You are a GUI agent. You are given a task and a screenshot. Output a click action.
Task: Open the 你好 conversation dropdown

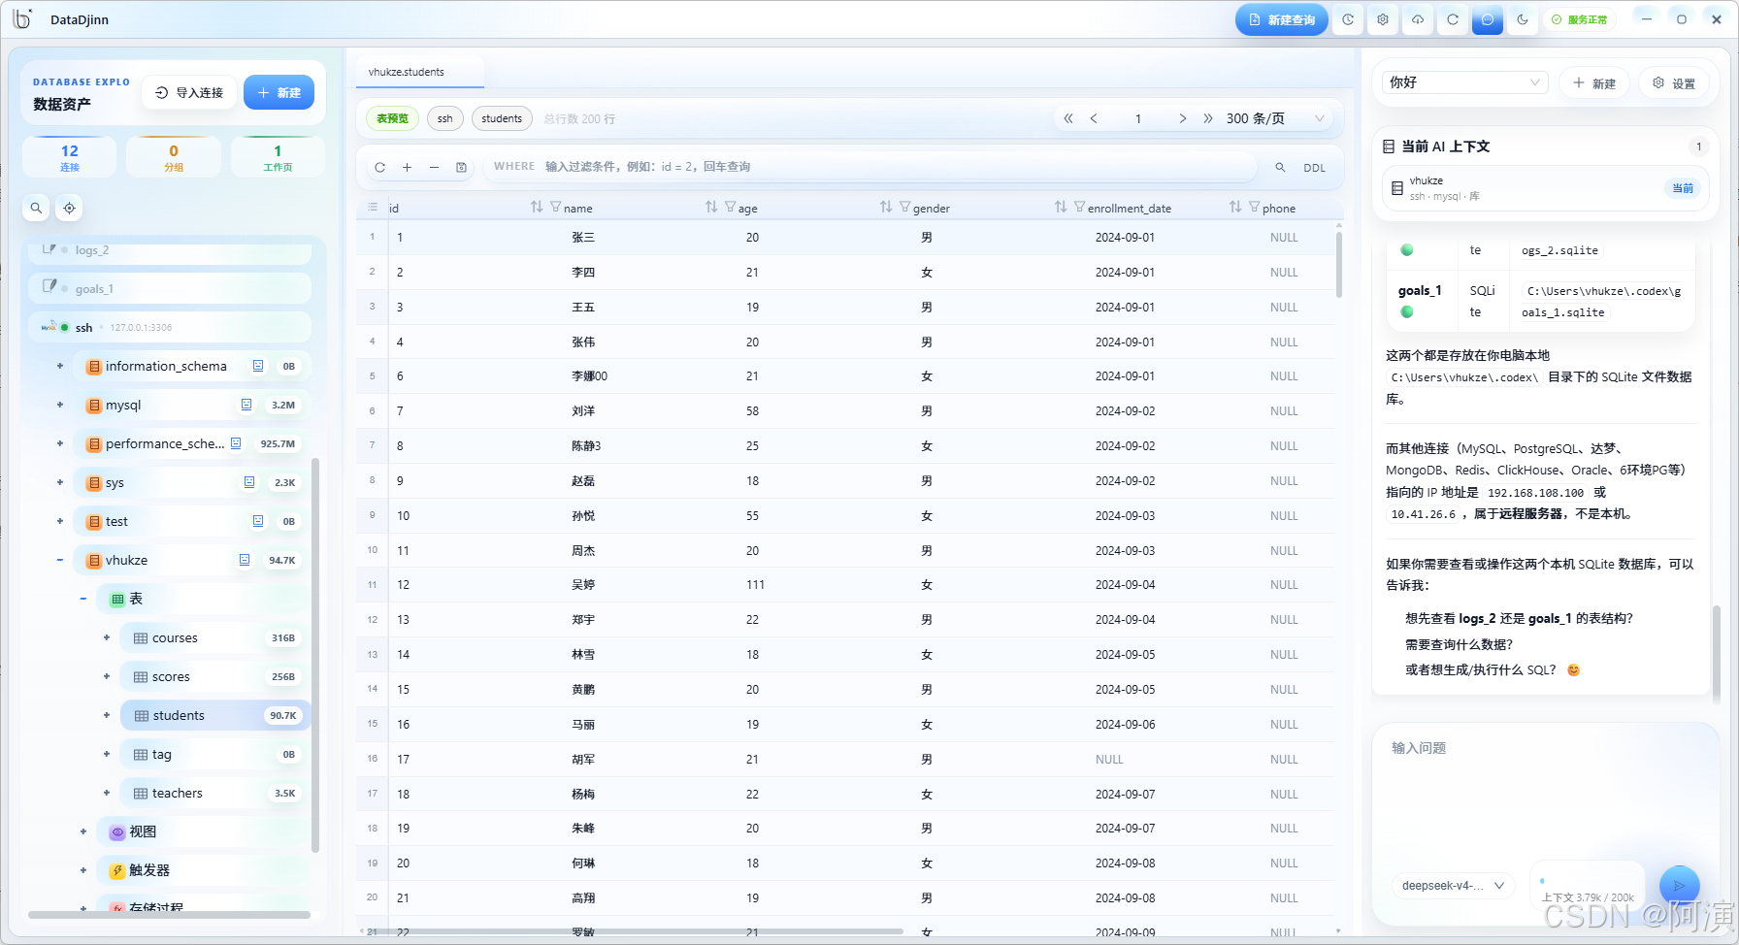1464,82
